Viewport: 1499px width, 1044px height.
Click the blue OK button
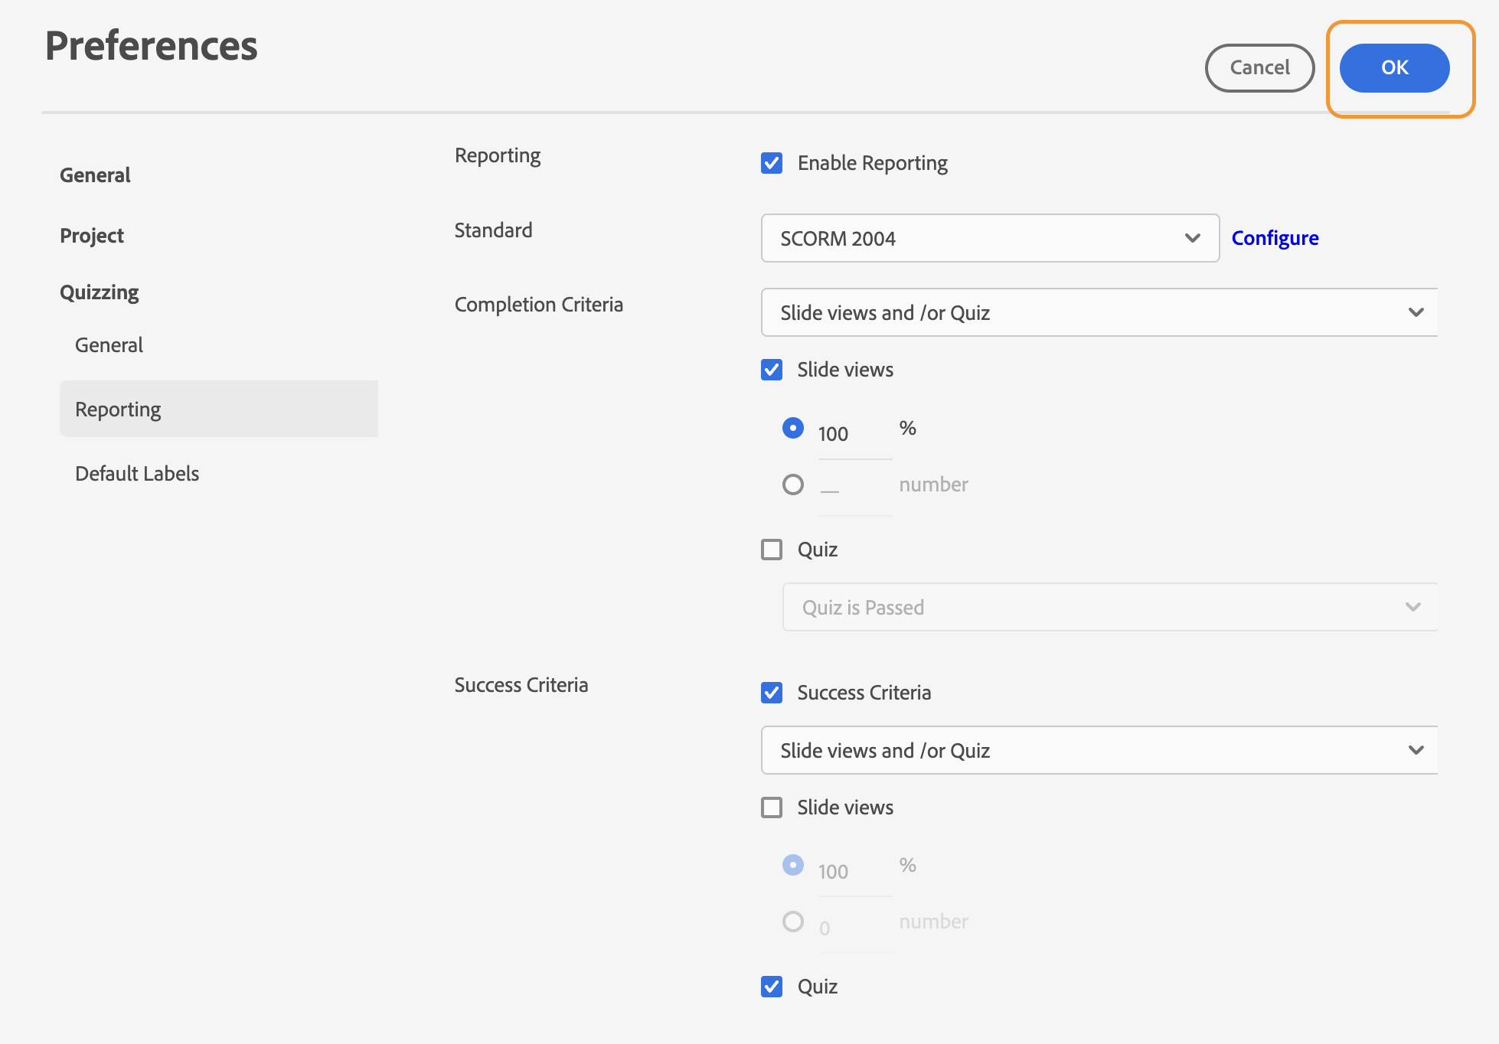pos(1393,68)
